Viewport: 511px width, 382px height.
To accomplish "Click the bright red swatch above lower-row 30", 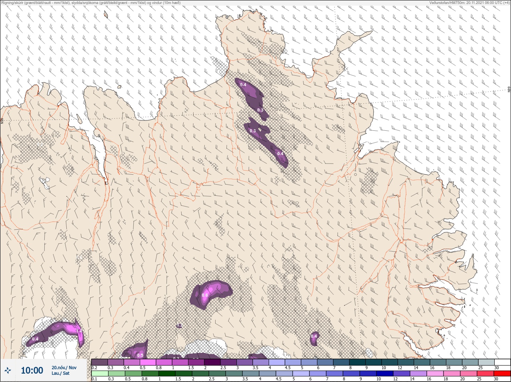I will 502,374.
